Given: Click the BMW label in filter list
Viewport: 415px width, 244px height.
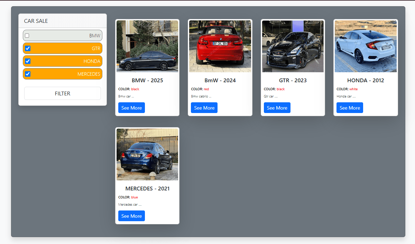Looking at the screenshot, I should [x=95, y=36].
